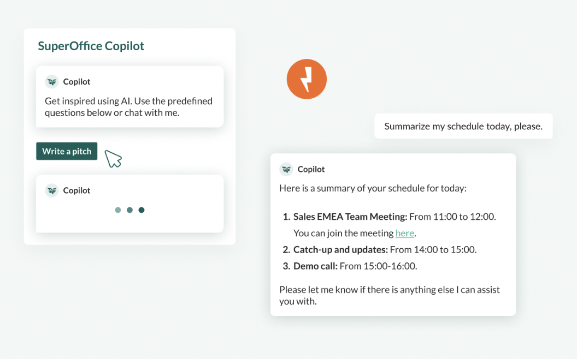Click the lightest typing indicator dot

[118, 210]
